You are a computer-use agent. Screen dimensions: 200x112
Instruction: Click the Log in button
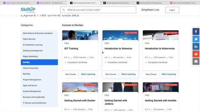tap(172, 10)
